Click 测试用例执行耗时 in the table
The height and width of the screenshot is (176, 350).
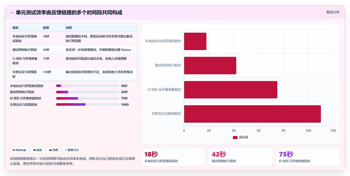coord(25,50)
